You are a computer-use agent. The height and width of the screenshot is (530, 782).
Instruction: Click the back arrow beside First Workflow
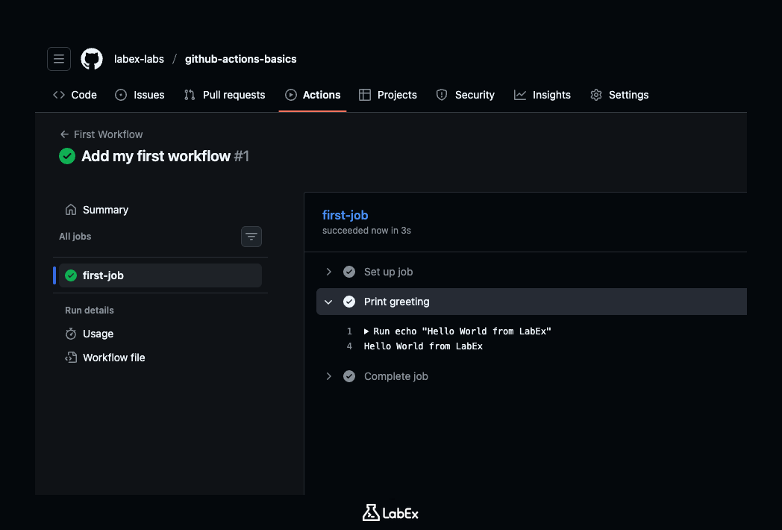pos(64,134)
